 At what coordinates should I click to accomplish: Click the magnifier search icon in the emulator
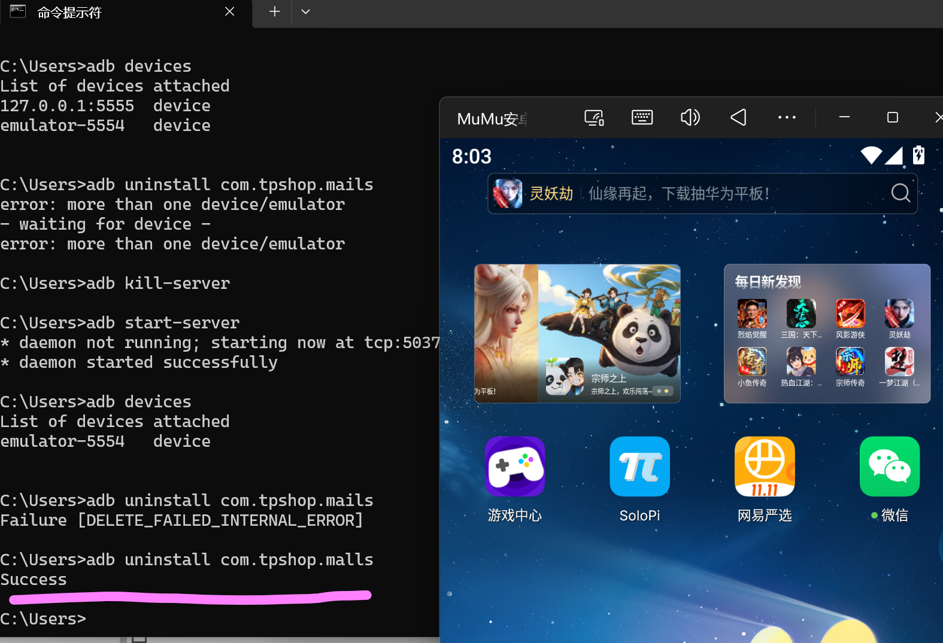click(x=900, y=193)
